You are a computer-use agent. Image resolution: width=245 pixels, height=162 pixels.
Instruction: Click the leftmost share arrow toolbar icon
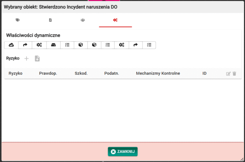point(25,45)
